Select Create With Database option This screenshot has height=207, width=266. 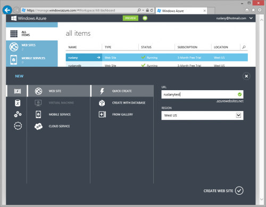122,103
